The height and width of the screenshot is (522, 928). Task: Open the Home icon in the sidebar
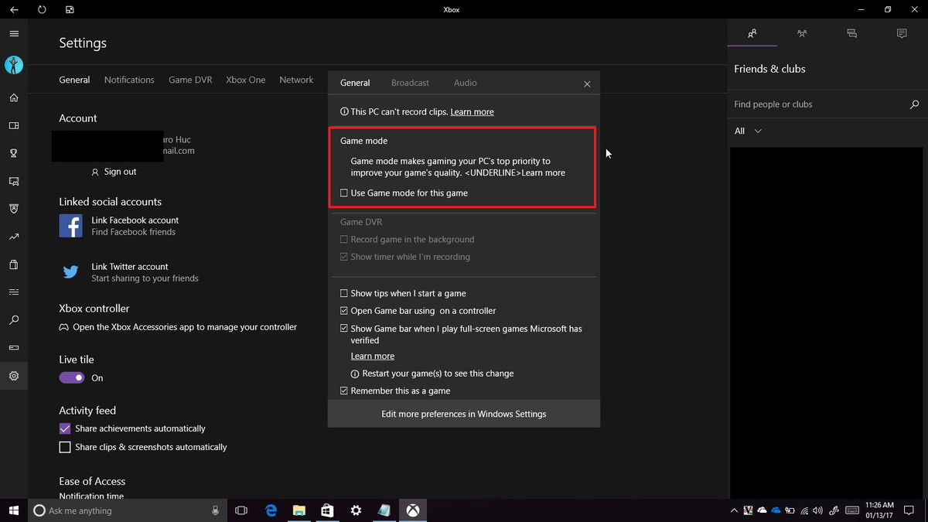coord(13,97)
